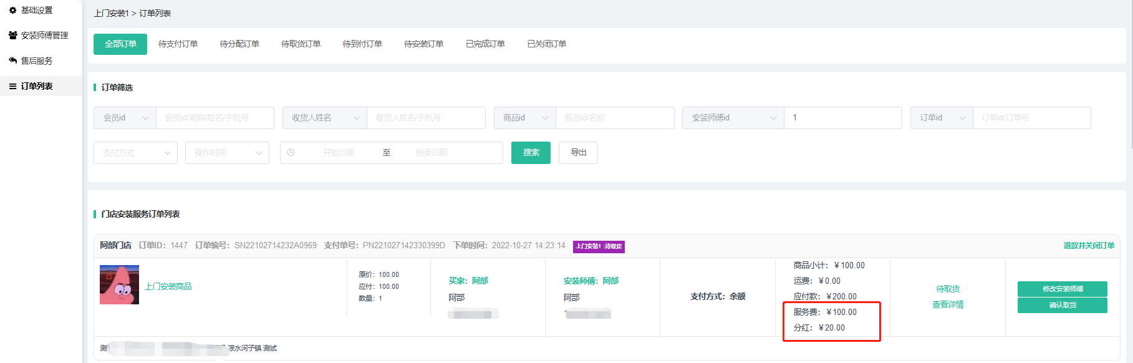Viewport: 1133px width, 363px height.
Task: Click the 上门安装商品 product thumbnail
Action: pyautogui.click(x=119, y=285)
